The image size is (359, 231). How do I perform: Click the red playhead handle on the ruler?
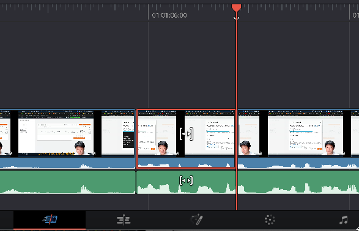[x=236, y=8]
